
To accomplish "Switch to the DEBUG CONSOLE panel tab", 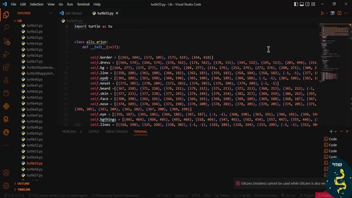I will (x=117, y=131).
